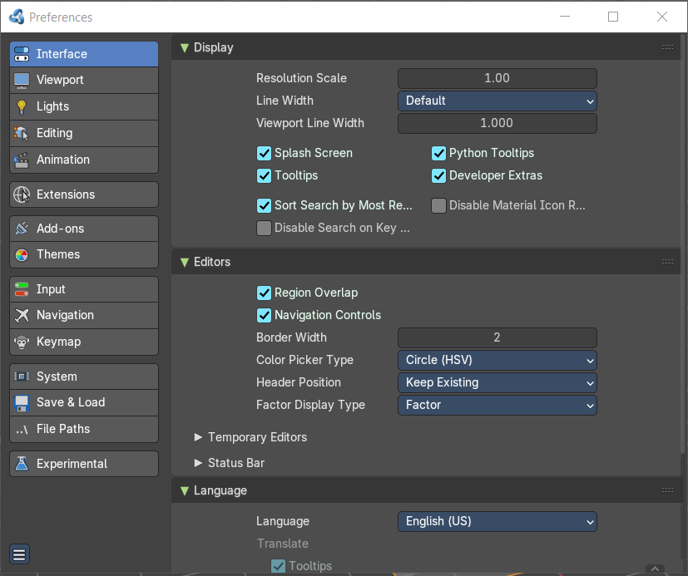Disable the Splash Screen checkbox

264,154
